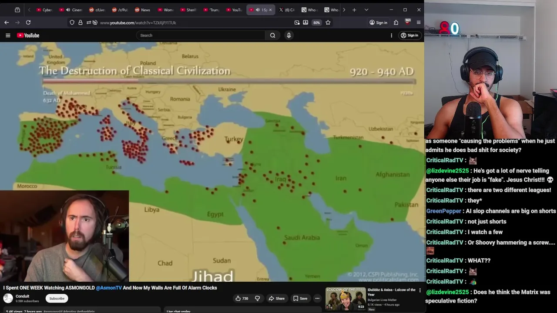This screenshot has height=313, width=557.
Task: Open the @AsmonTV mention link in title
Action: pos(109,288)
